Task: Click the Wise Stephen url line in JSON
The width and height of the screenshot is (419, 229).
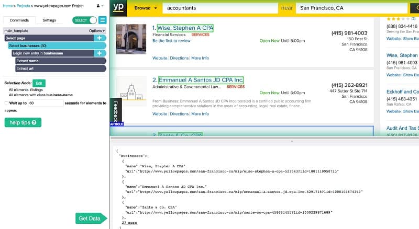Action: pos(232,171)
